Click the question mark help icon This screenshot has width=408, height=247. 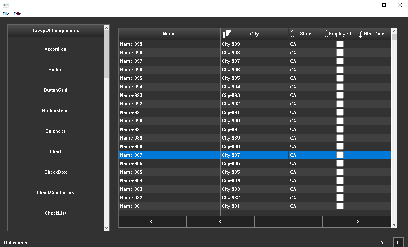coord(382,243)
